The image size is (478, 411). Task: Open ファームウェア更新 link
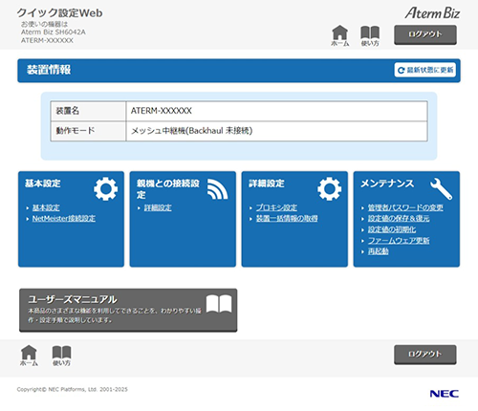[x=399, y=241]
